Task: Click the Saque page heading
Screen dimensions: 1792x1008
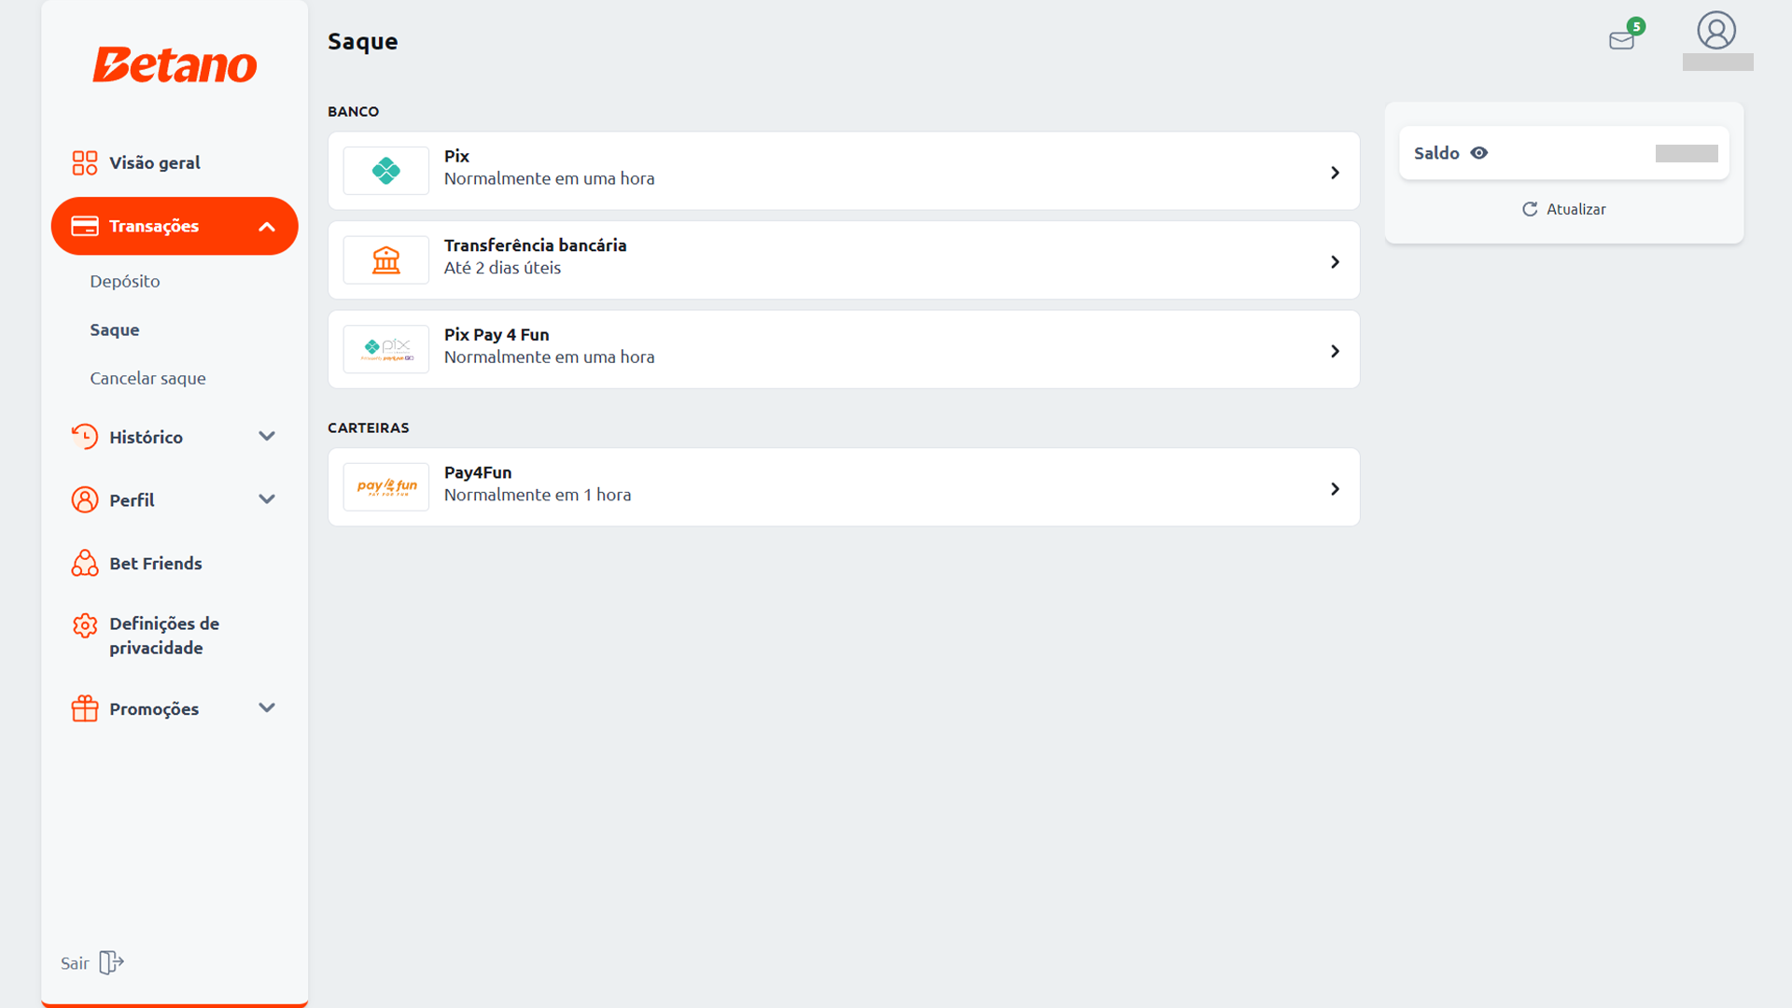Action: pyautogui.click(x=363, y=41)
